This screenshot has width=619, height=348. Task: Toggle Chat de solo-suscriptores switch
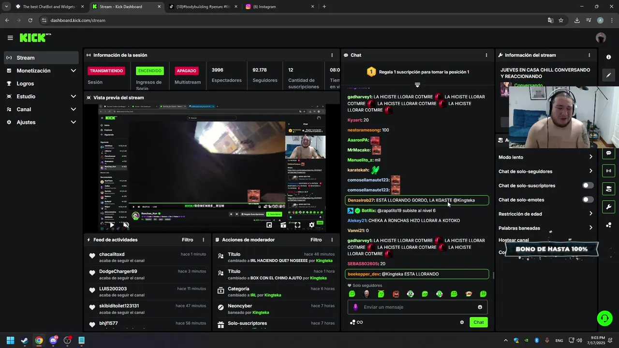[588, 186]
